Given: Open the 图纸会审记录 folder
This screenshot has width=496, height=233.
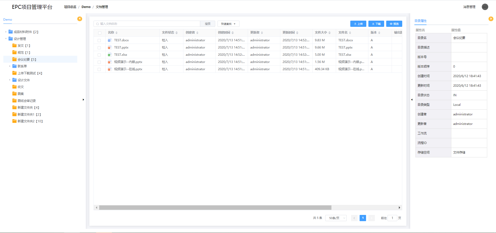Looking at the screenshot, I should point(26,101).
